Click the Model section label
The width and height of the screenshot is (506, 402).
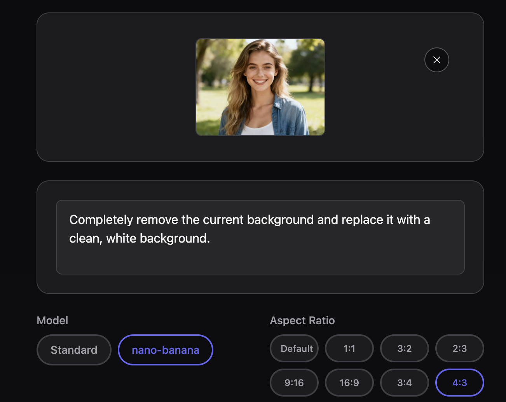[52, 320]
